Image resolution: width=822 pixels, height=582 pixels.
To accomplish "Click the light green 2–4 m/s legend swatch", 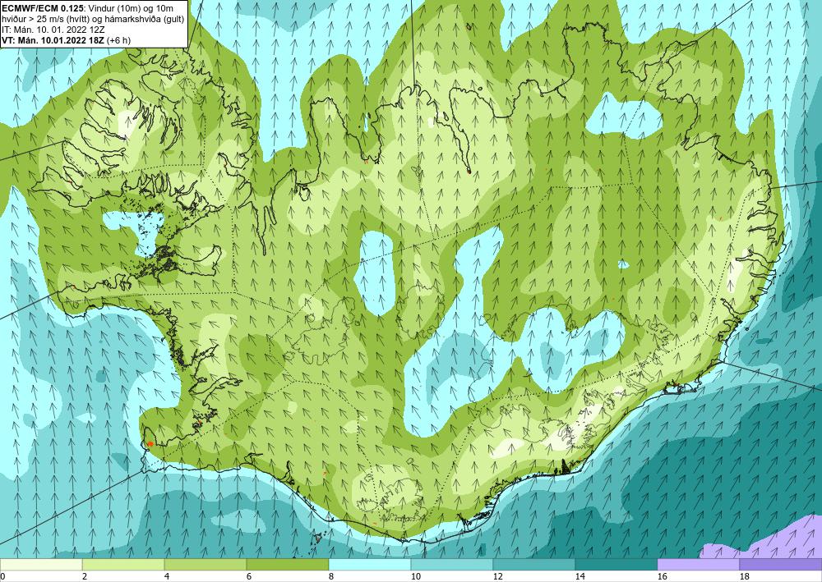I will tap(123, 565).
